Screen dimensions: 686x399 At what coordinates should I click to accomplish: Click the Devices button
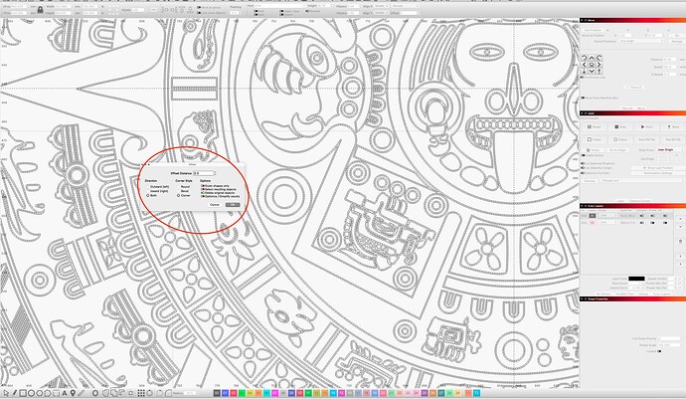[x=590, y=180]
